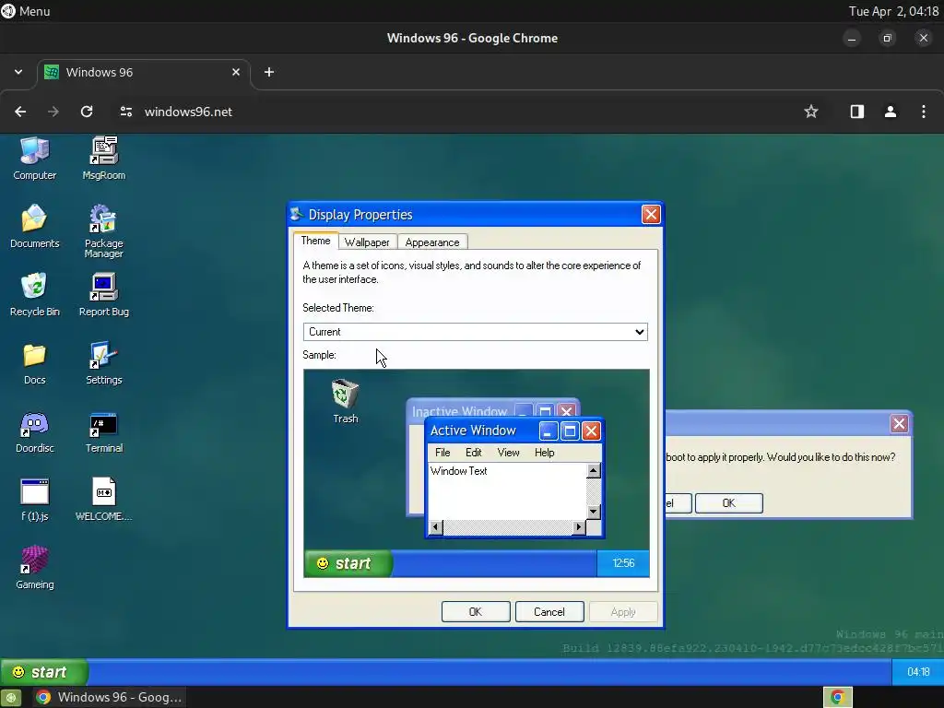The image size is (944, 708).
Task: Launch the Package Manager icon
Action: pyautogui.click(x=103, y=231)
